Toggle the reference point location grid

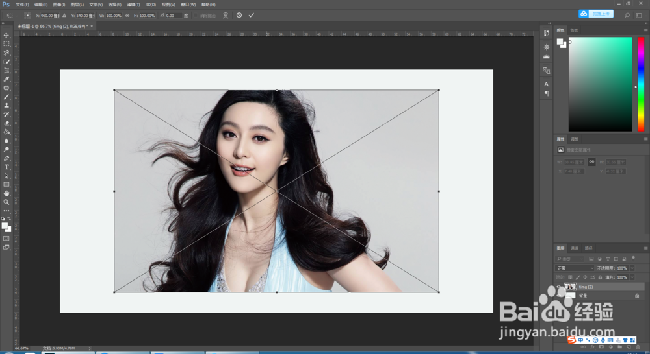(27, 16)
